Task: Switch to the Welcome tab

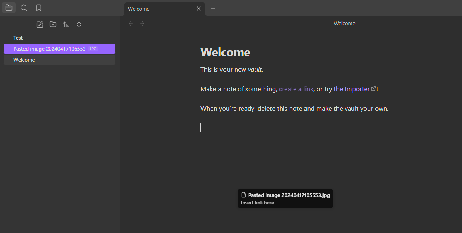Action: (158, 9)
